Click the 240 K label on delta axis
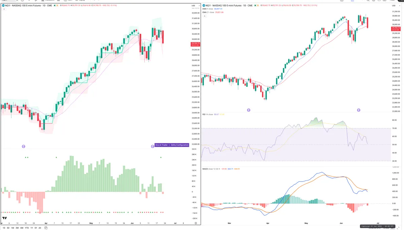 (194, 160)
